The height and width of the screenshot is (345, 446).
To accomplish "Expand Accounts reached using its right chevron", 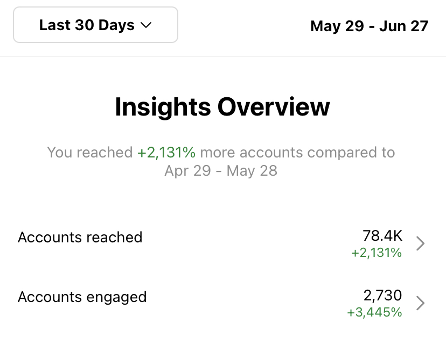I will click(x=421, y=244).
